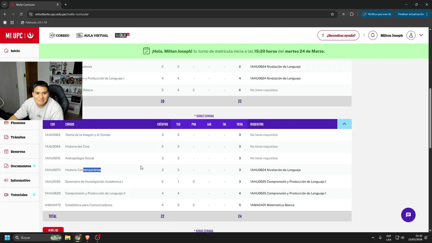
Task: Bookmark this page with star icon
Action: click(x=332, y=14)
